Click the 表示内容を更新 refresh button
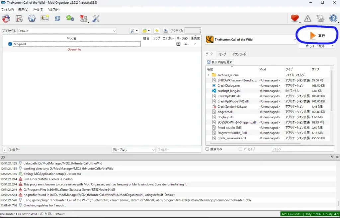 point(220,62)
